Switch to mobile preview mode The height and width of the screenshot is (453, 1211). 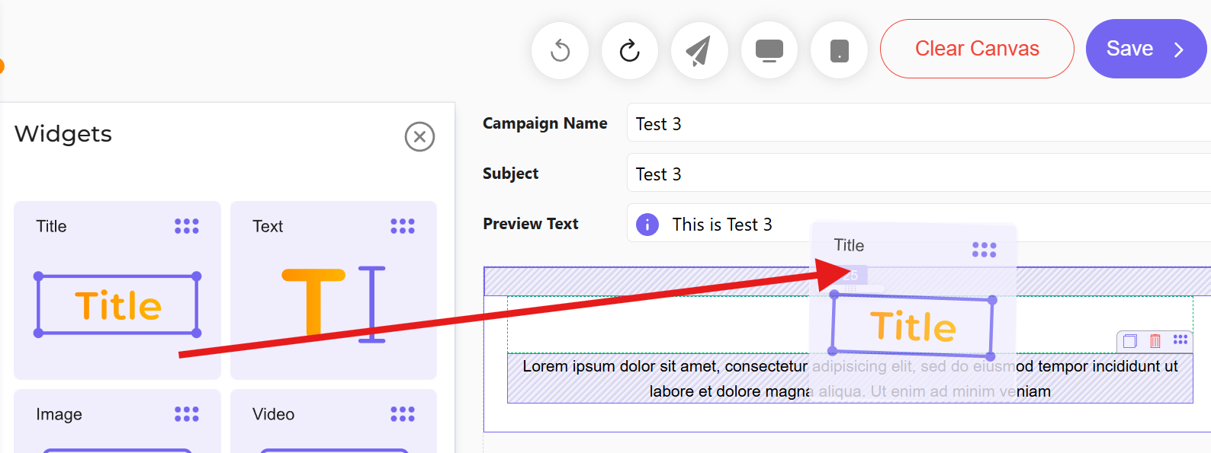tap(839, 50)
